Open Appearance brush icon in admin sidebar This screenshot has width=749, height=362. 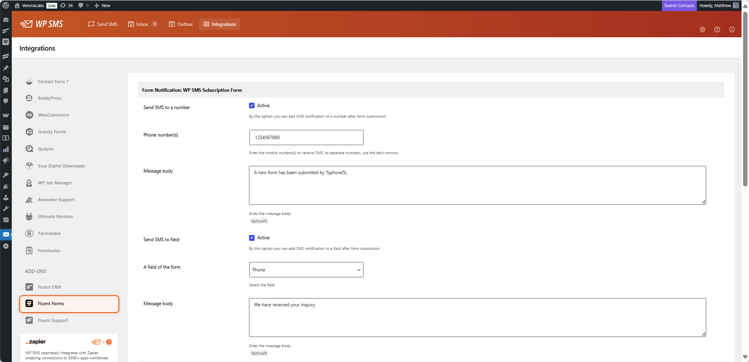(x=5, y=175)
